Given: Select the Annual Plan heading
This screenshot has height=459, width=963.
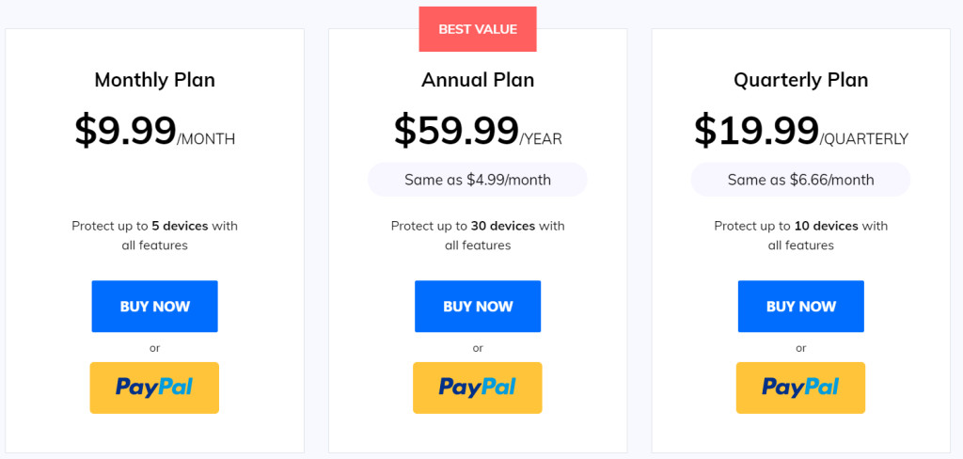Looking at the screenshot, I should point(478,81).
